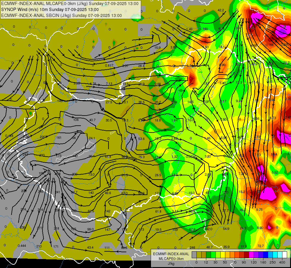
Task: Pick the pure blue legend swatch
Action: pyautogui.click(x=265, y=255)
